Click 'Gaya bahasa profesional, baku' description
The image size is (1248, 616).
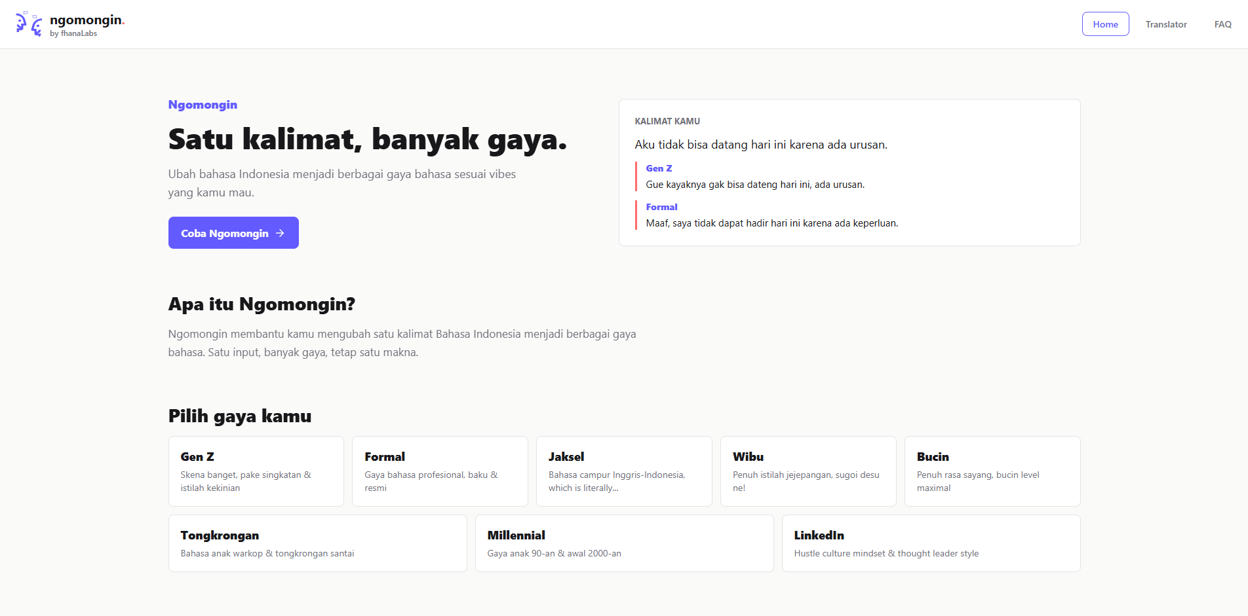click(x=431, y=481)
